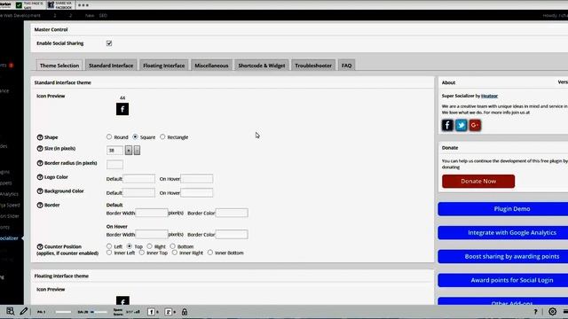Open Heateor's Twitter icon in About box
Viewport: 568px width, 319px height.
[461, 125]
